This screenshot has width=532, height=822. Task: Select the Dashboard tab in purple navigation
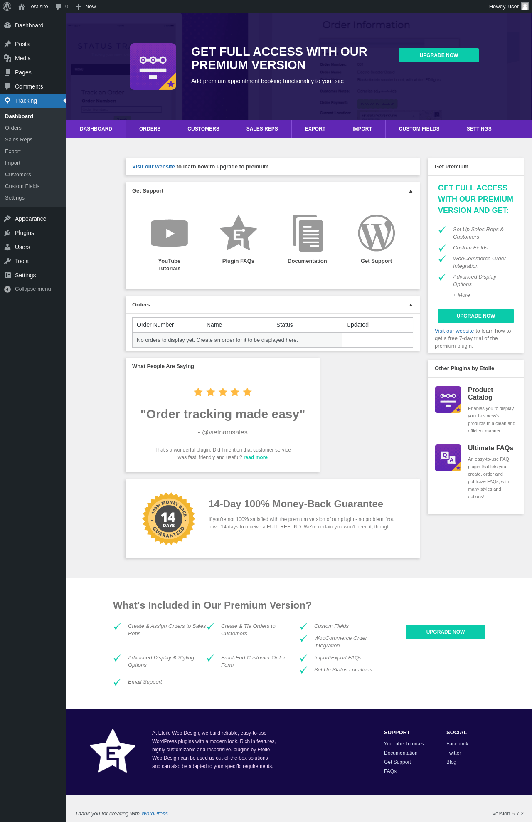96,129
